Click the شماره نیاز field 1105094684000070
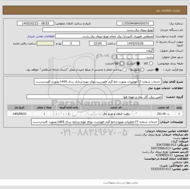The height and width of the screenshot is (189, 190). click(x=135, y=23)
